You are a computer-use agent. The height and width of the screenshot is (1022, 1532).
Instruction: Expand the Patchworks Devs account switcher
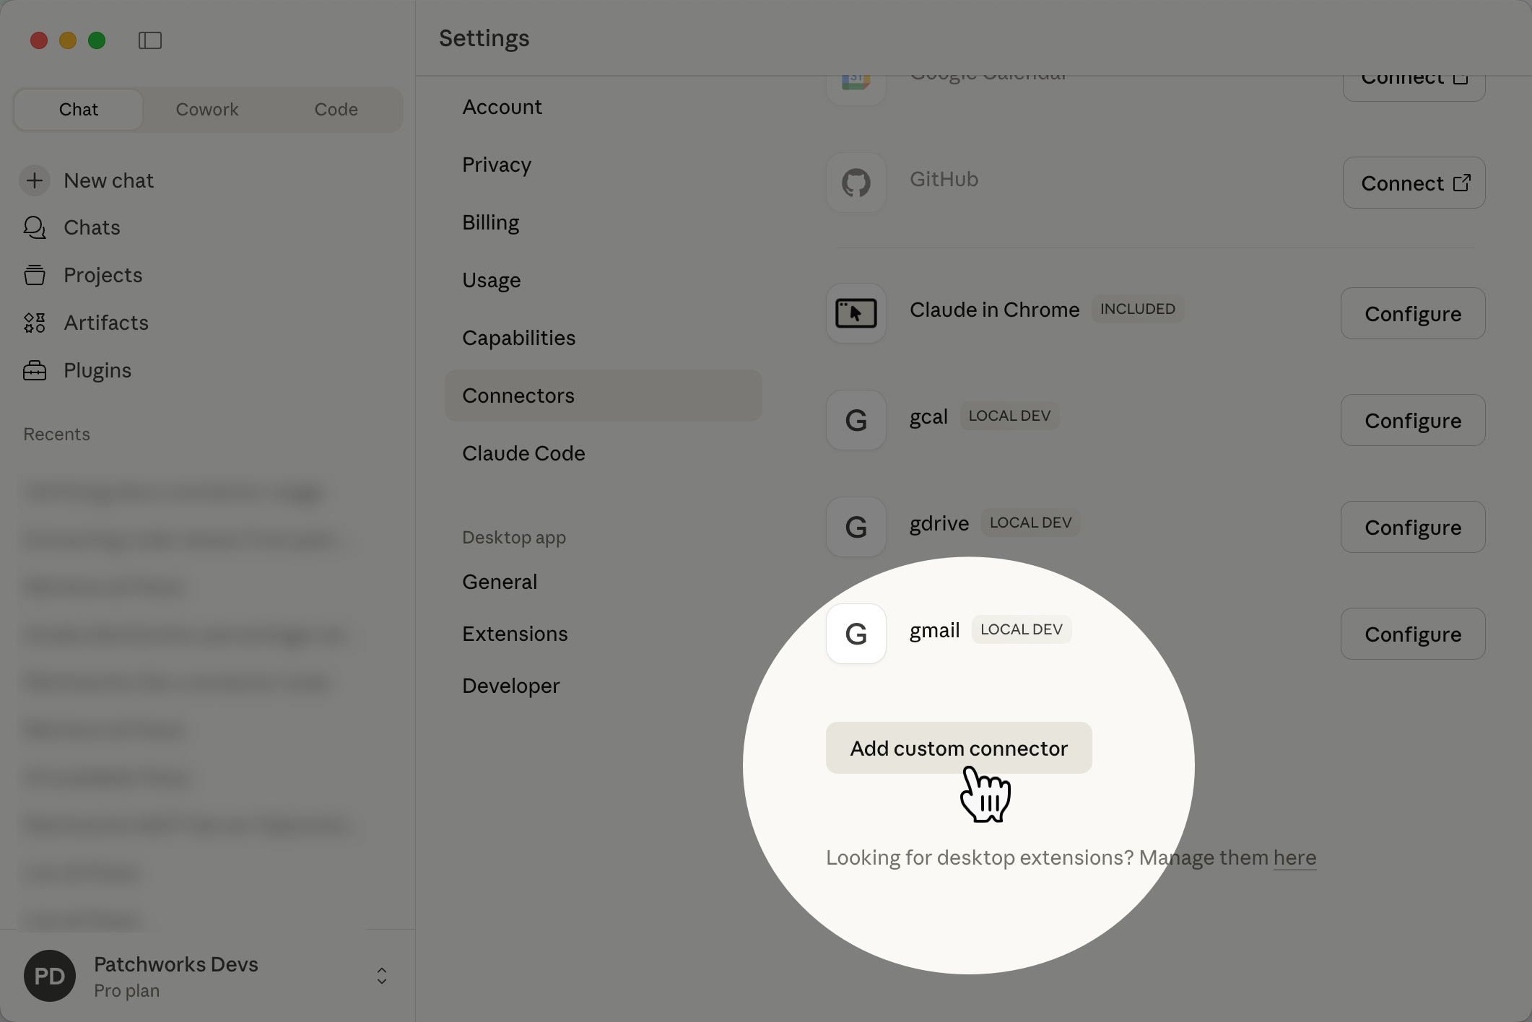pyautogui.click(x=381, y=976)
